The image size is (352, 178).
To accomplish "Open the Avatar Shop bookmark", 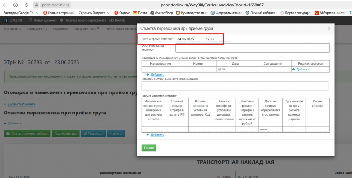I will [x=162, y=13].
